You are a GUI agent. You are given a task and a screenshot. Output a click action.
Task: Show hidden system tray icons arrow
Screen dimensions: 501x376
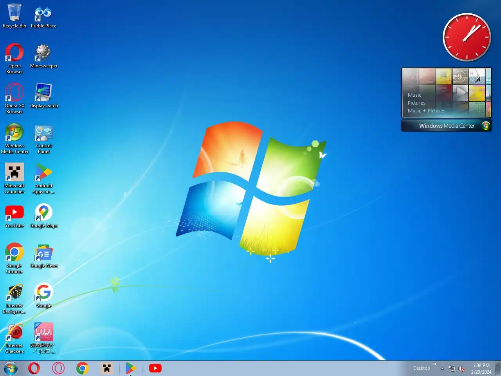coord(442,369)
